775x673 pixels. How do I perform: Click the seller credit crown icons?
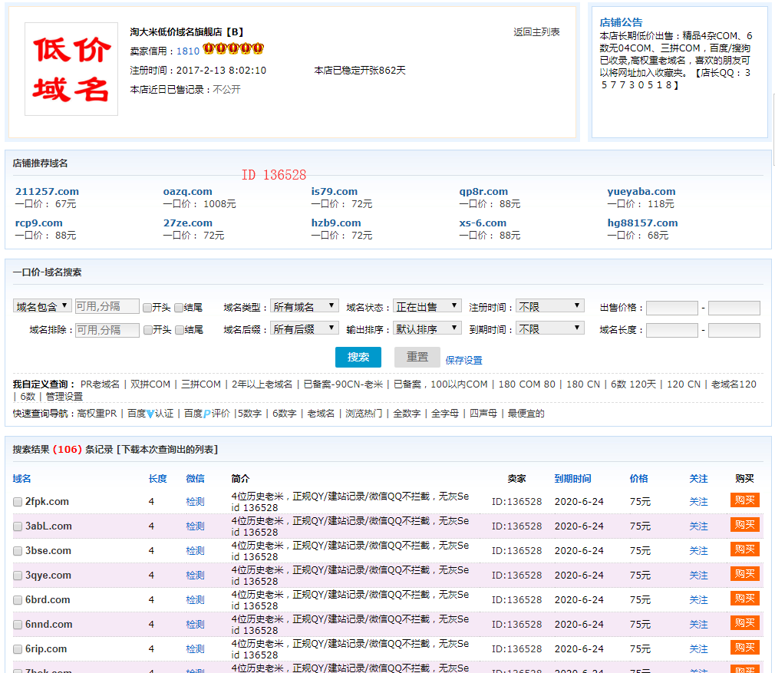point(233,50)
